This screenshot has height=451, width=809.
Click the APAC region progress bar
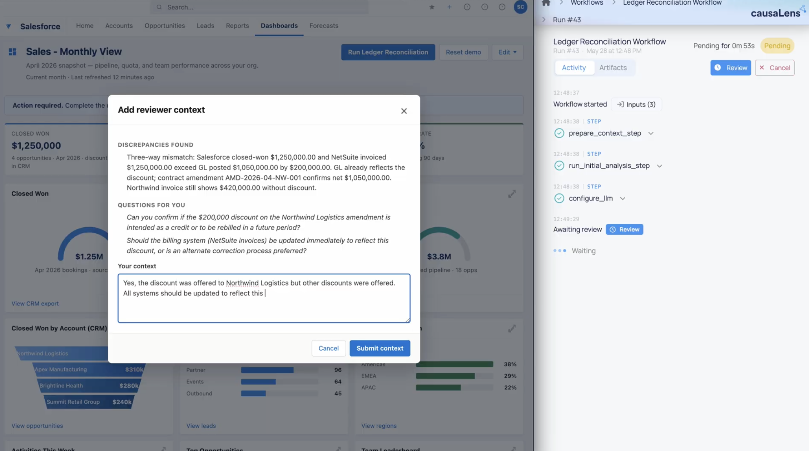455,387
